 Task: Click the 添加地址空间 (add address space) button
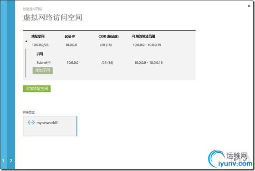click(37, 89)
